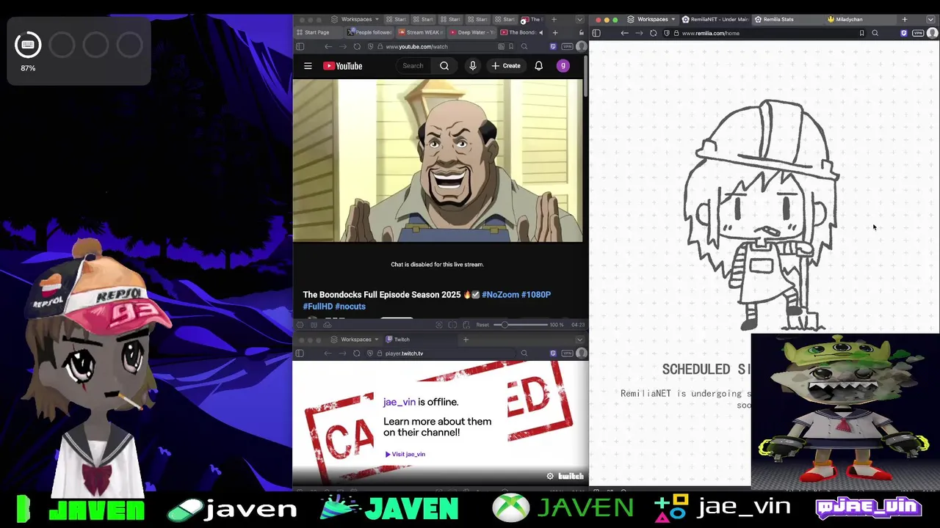This screenshot has height=528, width=940.
Task: Mute audio on the Boondocks tab
Action: tap(540, 32)
